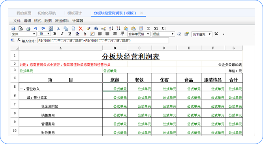The width and height of the screenshot is (263, 144).
Task: Switch to 我的桌面 tab
Action: 24,13
